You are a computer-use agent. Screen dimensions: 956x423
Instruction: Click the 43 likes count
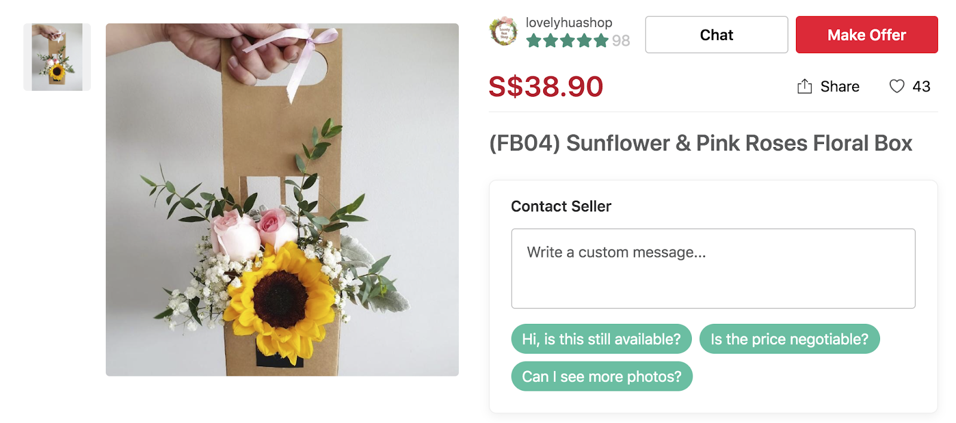pyautogui.click(x=921, y=87)
